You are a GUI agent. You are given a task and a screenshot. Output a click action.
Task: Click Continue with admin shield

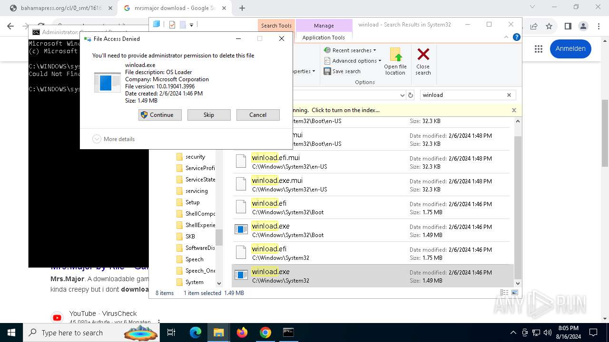[x=160, y=114]
